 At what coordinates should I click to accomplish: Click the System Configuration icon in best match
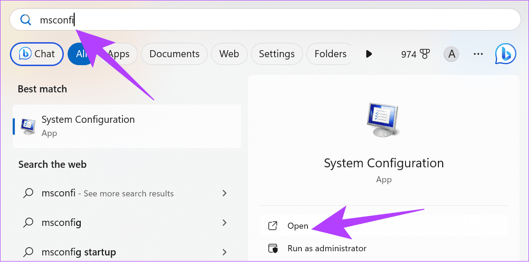(x=28, y=127)
